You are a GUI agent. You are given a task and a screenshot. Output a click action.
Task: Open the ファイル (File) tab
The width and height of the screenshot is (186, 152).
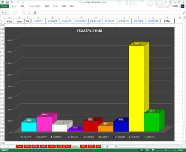tap(5, 6)
